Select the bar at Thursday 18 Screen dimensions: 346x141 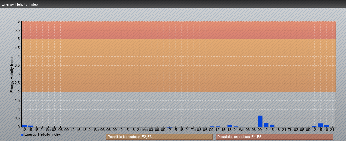pos(326,126)
